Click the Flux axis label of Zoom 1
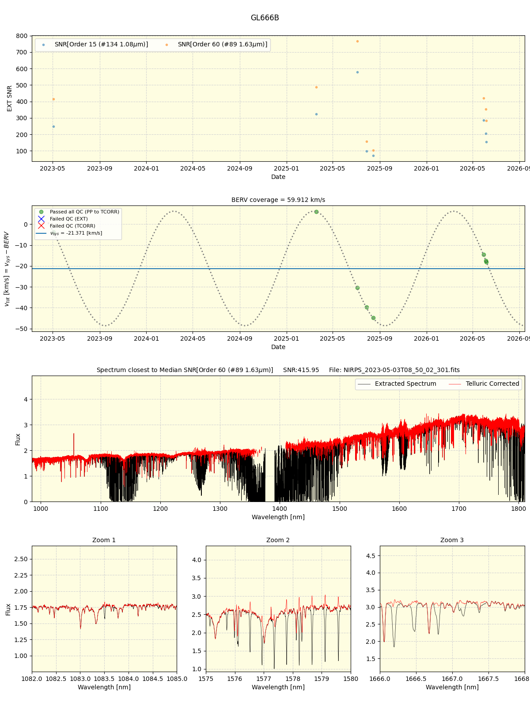Screen dimensions: 530x707 pos(8,609)
